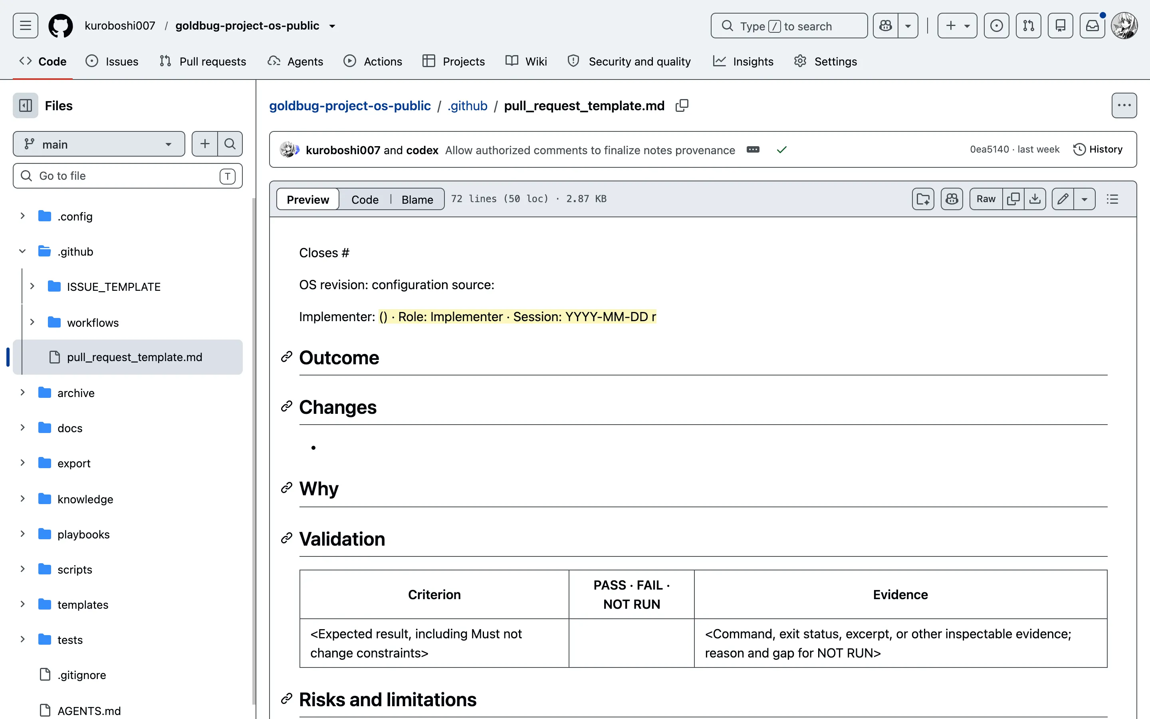Download the raw file
The image size is (1150, 719).
tap(1035, 199)
